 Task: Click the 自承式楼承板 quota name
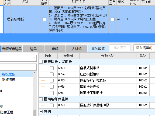pos(90,68)
